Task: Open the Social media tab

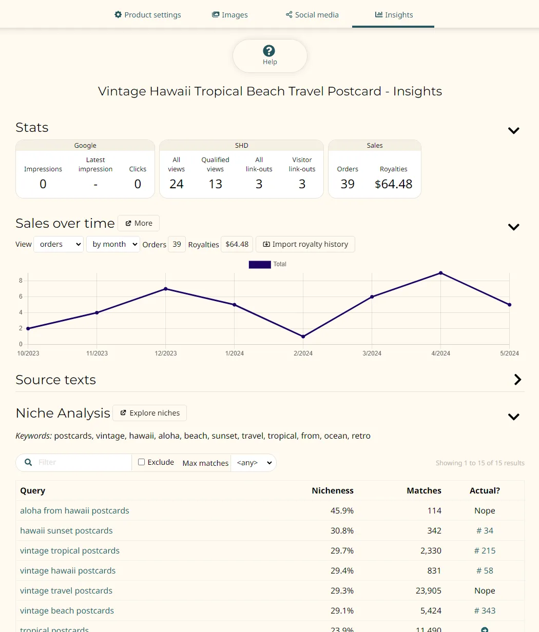Action: 312,15
